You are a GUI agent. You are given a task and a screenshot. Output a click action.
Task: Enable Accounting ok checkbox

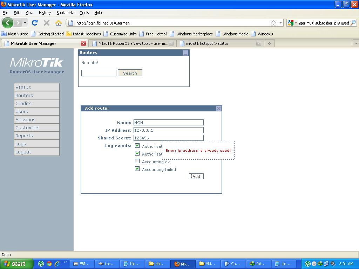(137, 161)
